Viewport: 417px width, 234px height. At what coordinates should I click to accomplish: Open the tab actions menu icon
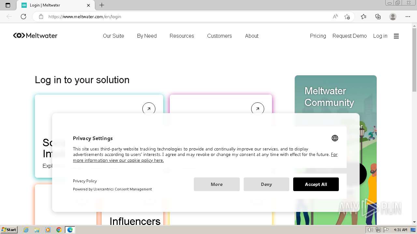8,5
